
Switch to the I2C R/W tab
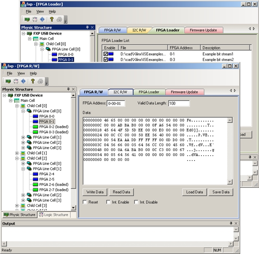(121, 92)
